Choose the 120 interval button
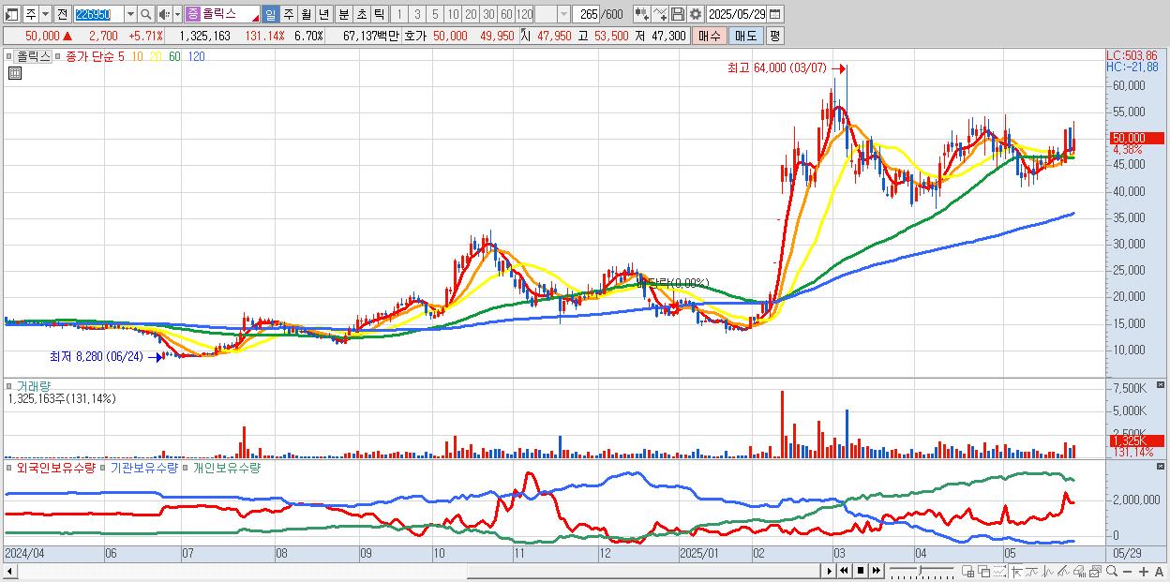 [x=524, y=14]
